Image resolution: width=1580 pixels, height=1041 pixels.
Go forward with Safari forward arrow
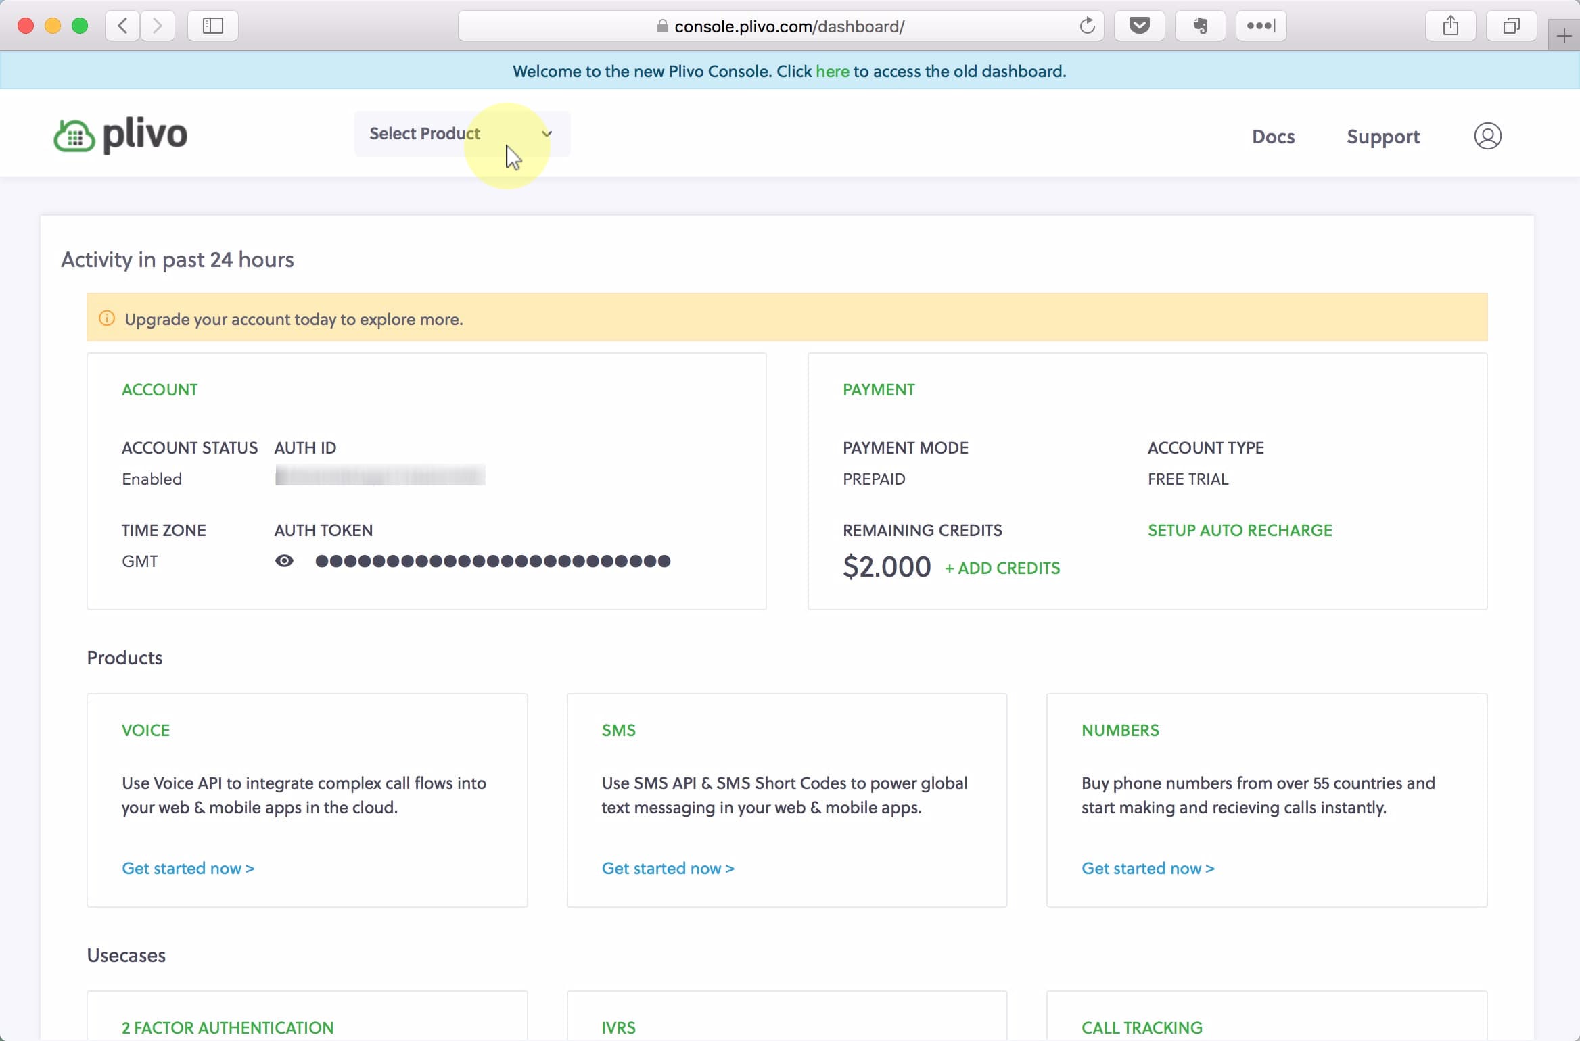point(158,26)
